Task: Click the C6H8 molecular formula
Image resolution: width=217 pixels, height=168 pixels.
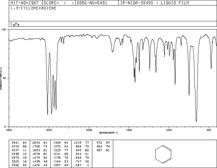Action: click(x=15, y=24)
